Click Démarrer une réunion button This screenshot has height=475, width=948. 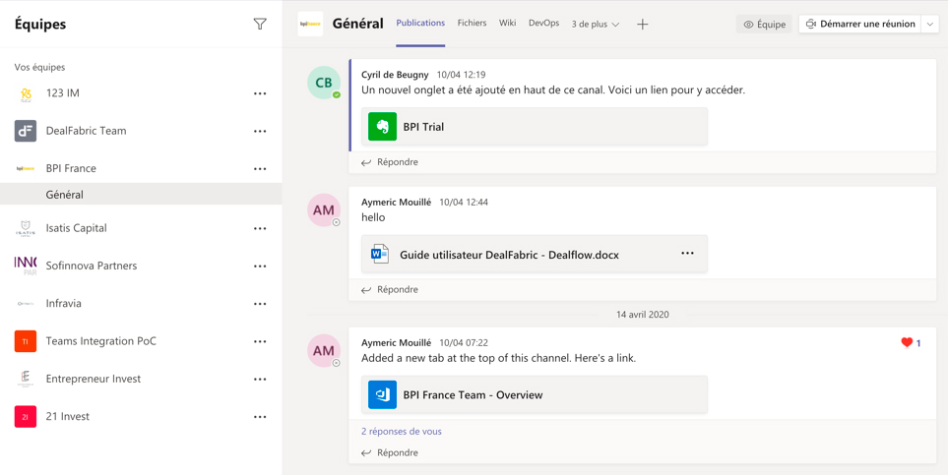pos(859,25)
